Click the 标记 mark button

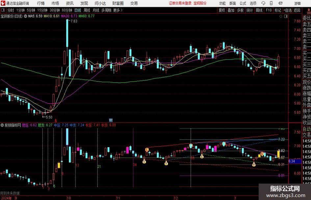point(278,10)
